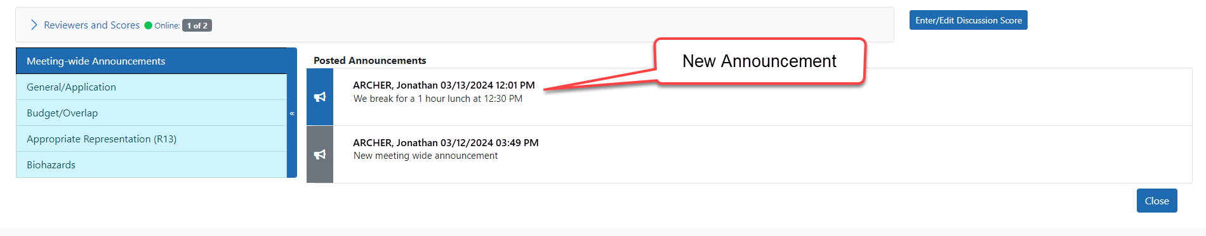Image resolution: width=1206 pixels, height=236 pixels.
Task: Close the announcements panel
Action: [1156, 201]
